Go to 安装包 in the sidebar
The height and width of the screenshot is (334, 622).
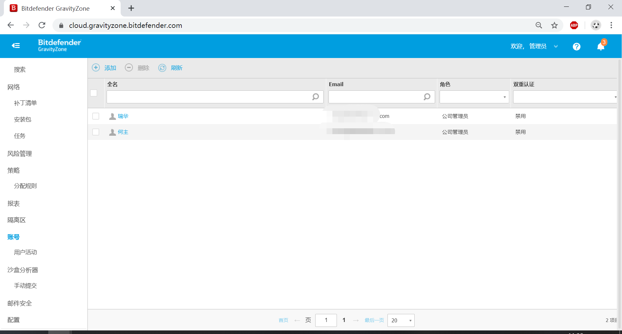point(22,120)
